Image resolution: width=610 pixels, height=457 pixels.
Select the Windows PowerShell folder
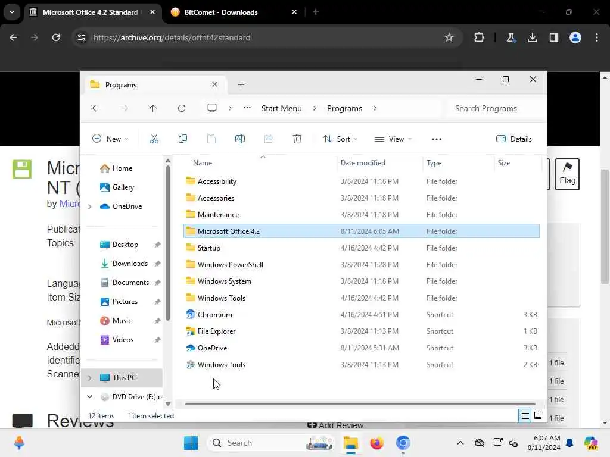(362, 265)
